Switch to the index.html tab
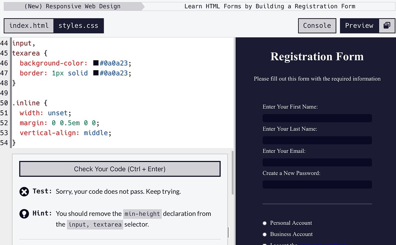This screenshot has width=396, height=245. [28, 25]
